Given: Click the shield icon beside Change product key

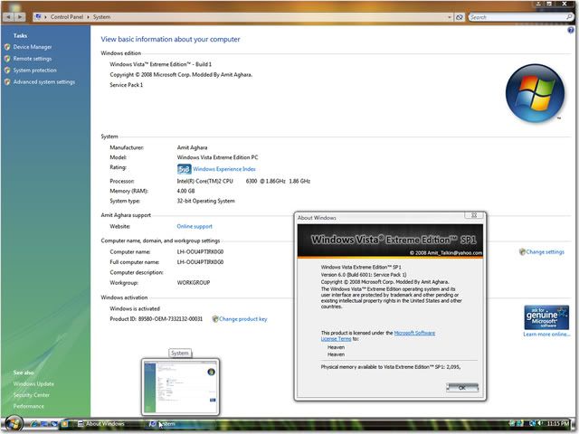Looking at the screenshot, I should tap(215, 319).
